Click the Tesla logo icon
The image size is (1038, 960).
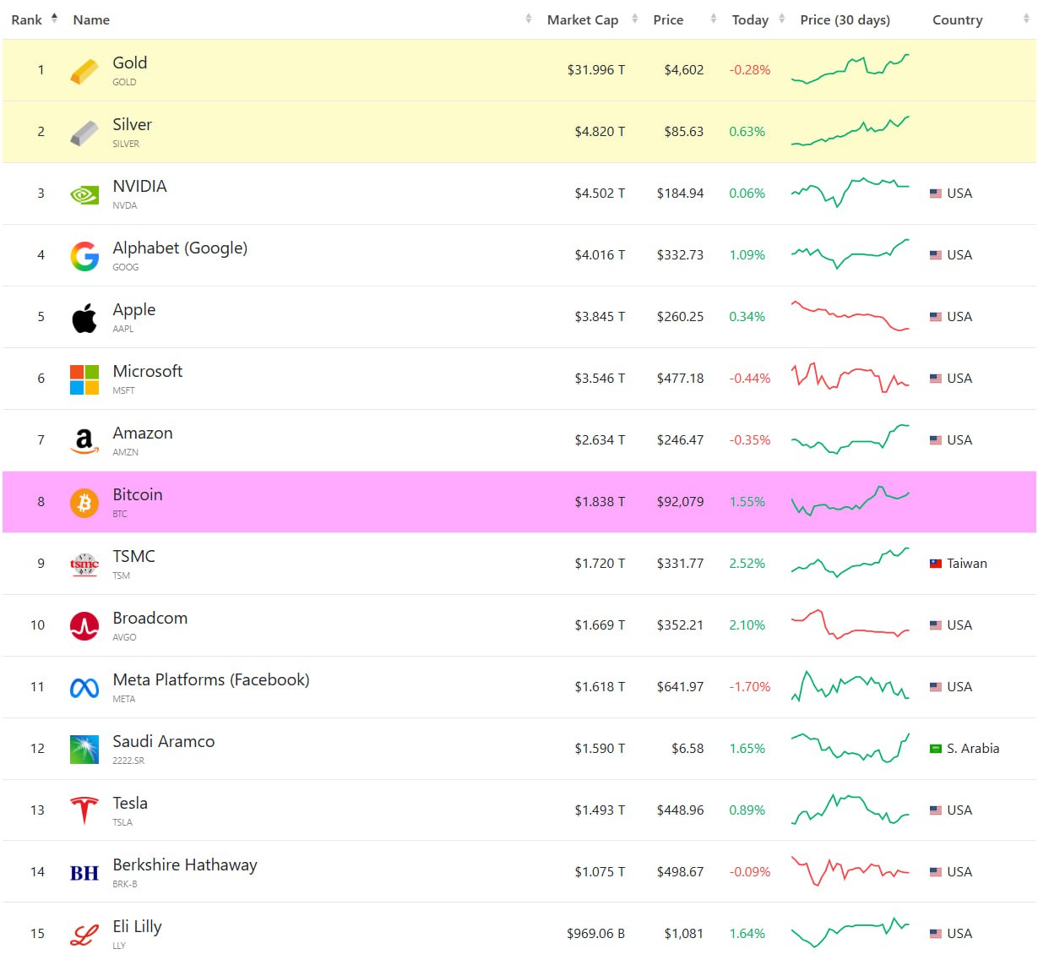click(x=84, y=811)
